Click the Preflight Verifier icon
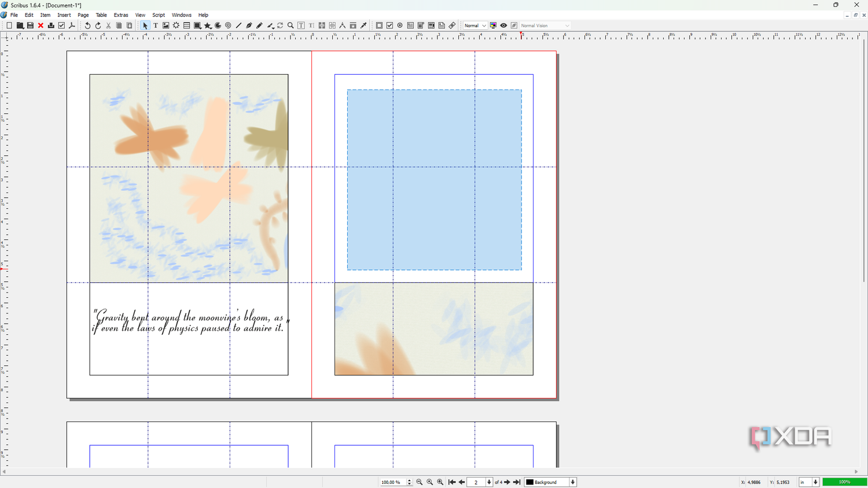 coord(62,25)
